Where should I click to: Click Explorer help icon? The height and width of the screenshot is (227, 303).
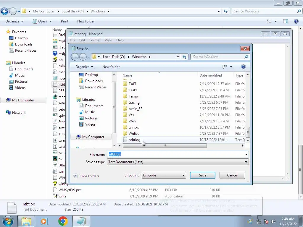pyautogui.click(x=296, y=21)
